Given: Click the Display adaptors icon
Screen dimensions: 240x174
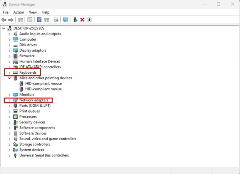Looking at the screenshot, I should 16,51.
